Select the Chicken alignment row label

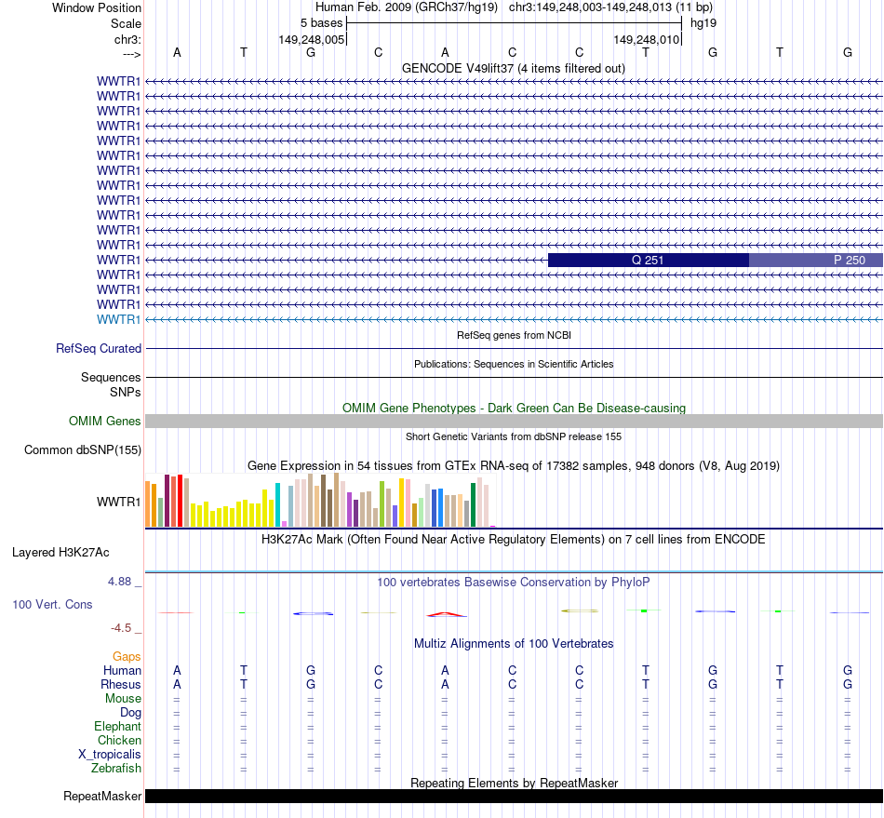click(119, 740)
